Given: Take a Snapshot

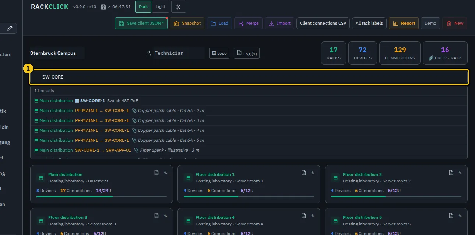Looking at the screenshot, I should click(x=187, y=23).
